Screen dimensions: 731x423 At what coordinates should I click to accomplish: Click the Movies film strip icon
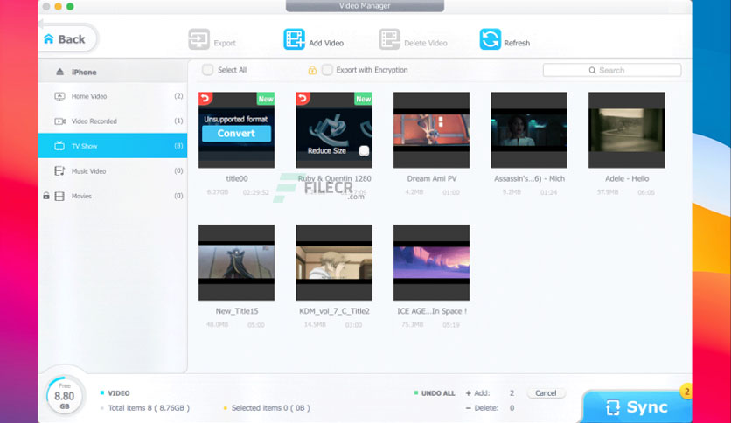pos(59,196)
